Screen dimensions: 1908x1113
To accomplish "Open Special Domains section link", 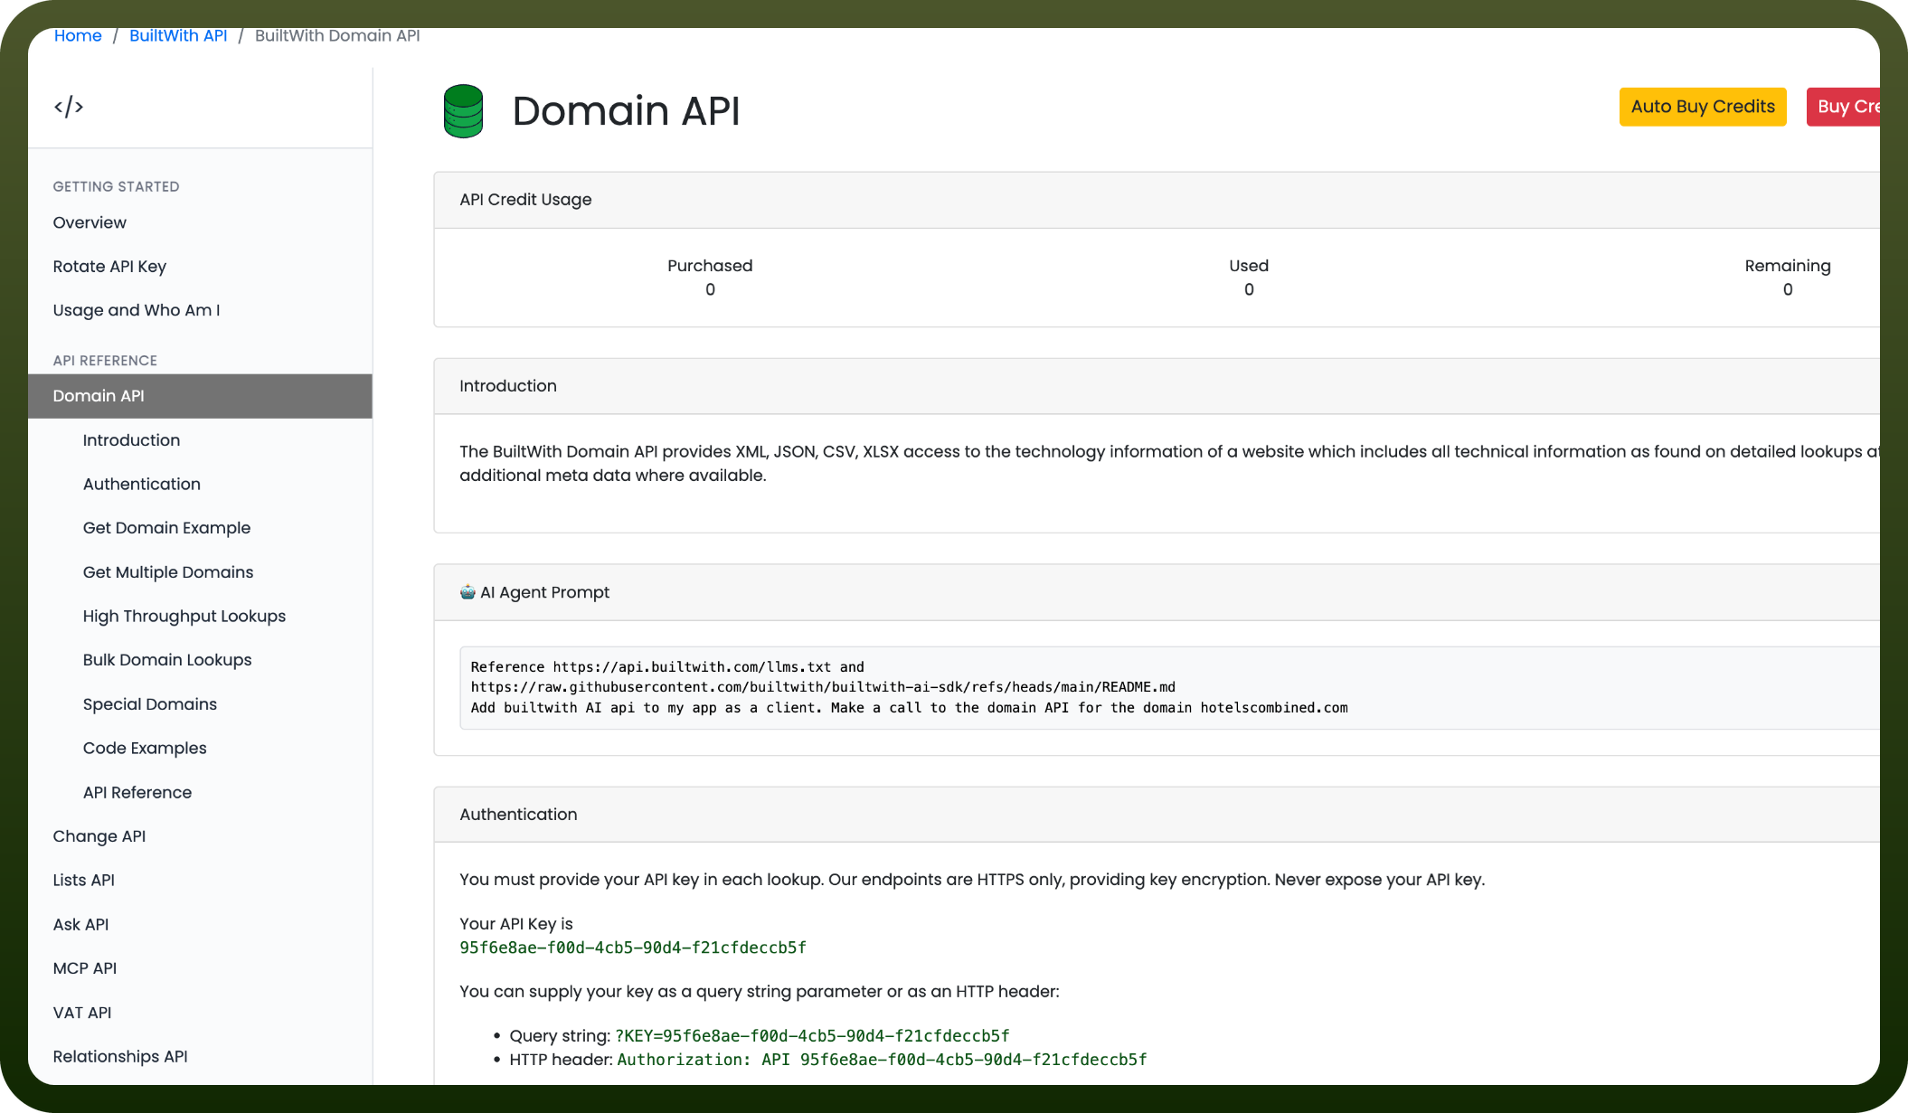I will pyautogui.click(x=150, y=704).
